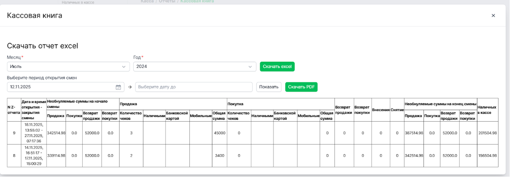Click the cash total 201504.98 cell
Viewport: 511px width, 178px height.
click(x=487, y=133)
